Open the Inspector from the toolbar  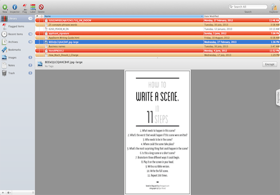pos(15,7)
